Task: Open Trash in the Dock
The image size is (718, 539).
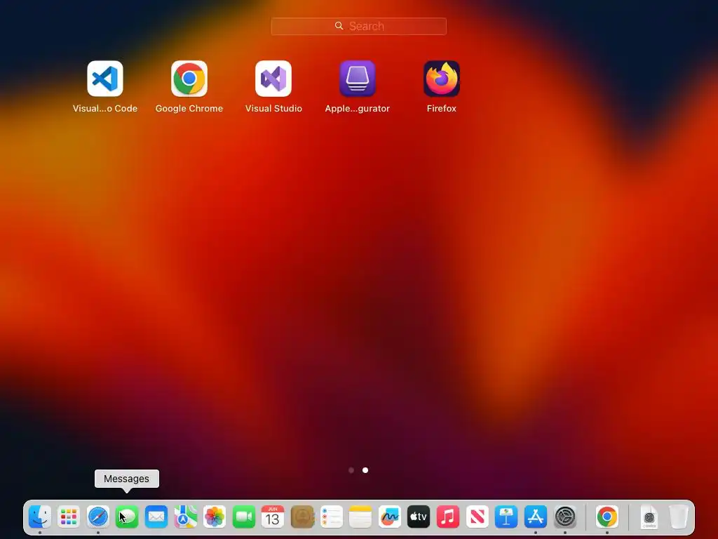Action: [x=679, y=517]
